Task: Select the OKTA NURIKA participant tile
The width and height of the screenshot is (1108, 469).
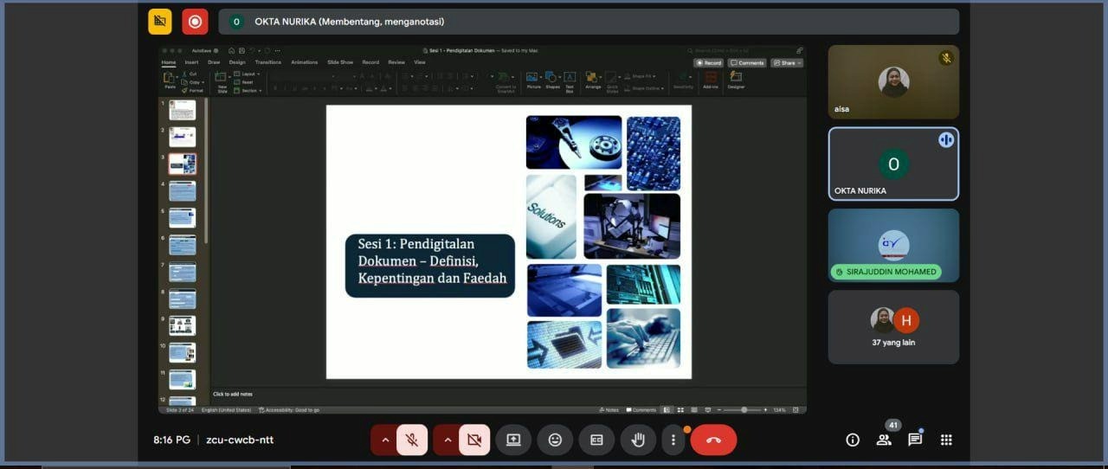Action: (x=893, y=164)
